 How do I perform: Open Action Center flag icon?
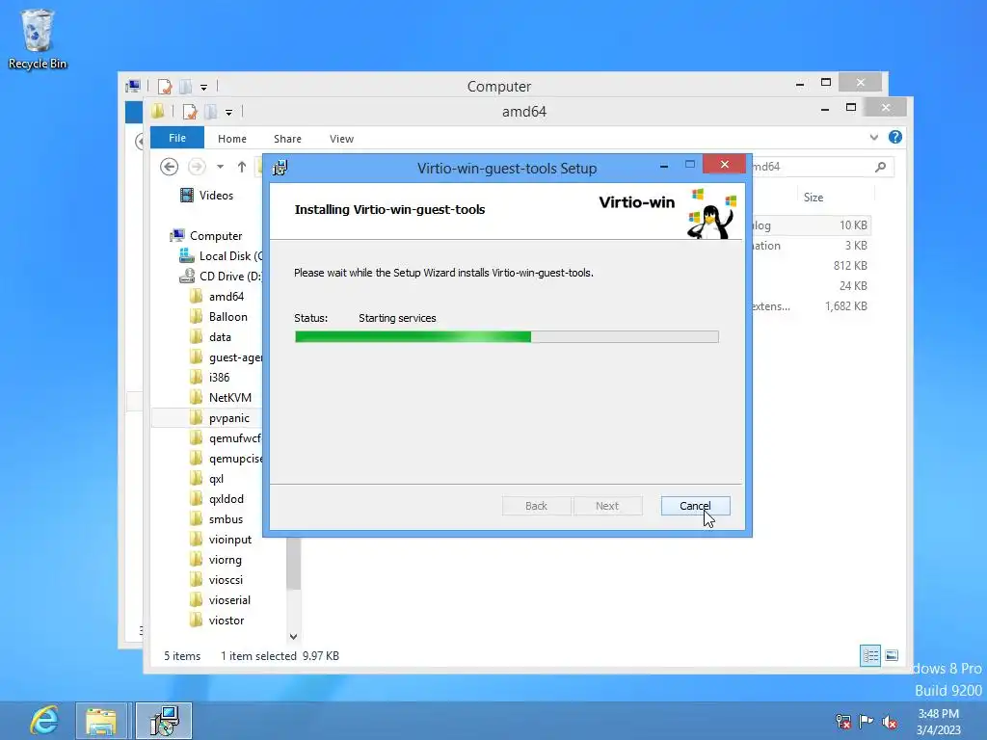tap(867, 721)
